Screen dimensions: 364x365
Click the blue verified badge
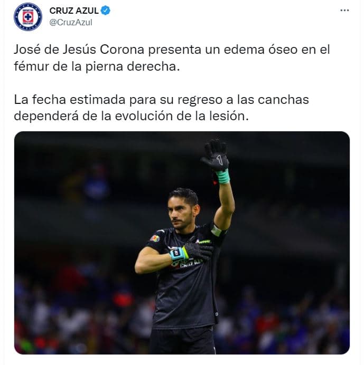tap(106, 11)
